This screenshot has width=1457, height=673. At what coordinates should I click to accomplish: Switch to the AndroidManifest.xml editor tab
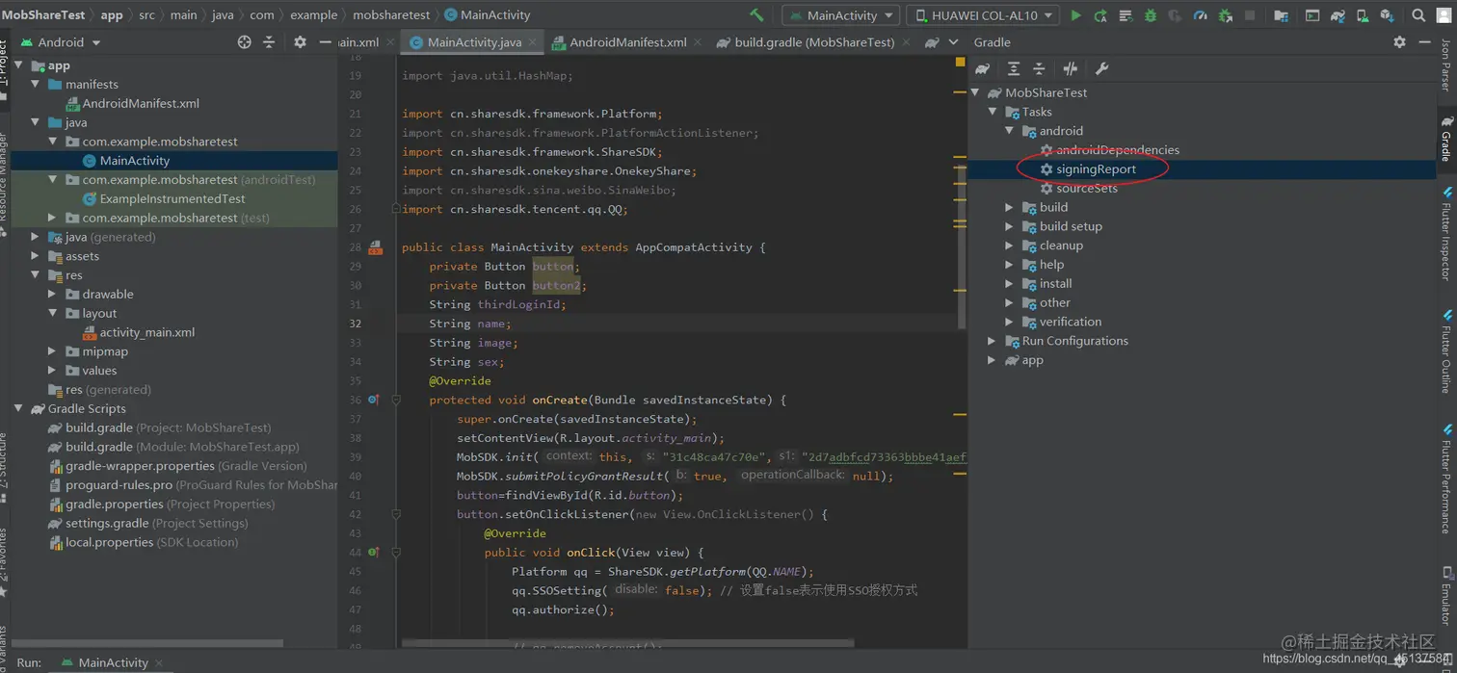[x=627, y=42]
